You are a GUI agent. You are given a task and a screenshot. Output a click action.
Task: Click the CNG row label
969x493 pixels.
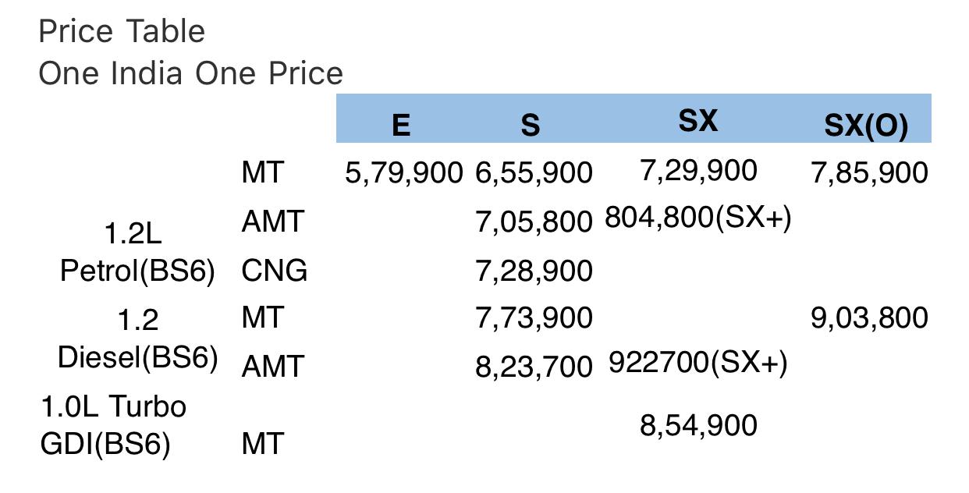274,271
